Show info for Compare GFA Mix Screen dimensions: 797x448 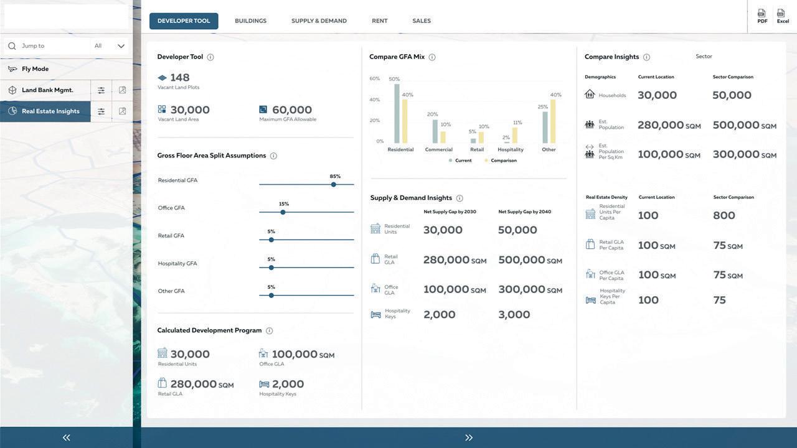click(x=432, y=57)
